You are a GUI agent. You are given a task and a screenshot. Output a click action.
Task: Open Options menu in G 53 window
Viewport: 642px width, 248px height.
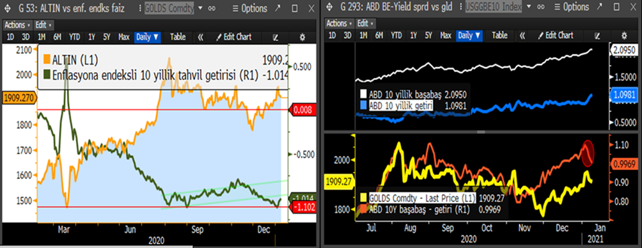coord(249,8)
